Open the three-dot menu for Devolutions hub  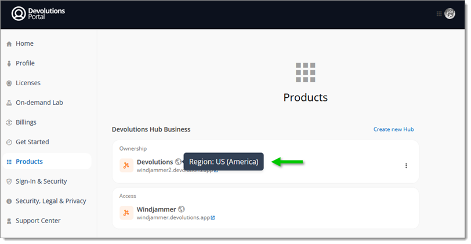click(406, 166)
